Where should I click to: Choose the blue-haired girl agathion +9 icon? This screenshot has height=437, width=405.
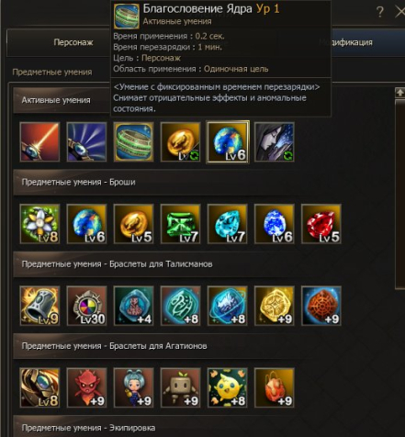133,387
